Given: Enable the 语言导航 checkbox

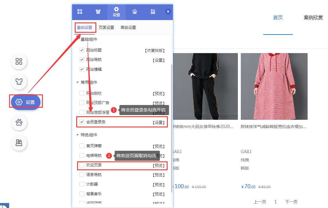Looking at the screenshot, I should [x=82, y=175].
